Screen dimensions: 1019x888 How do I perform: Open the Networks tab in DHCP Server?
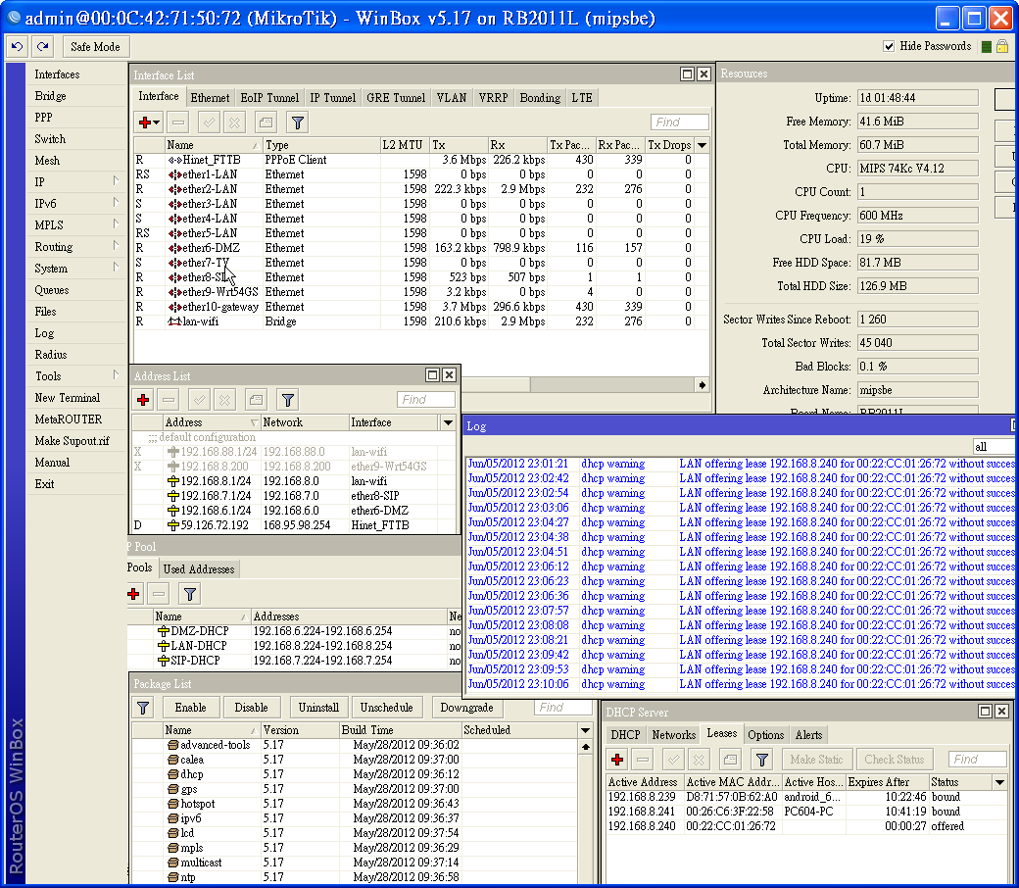(673, 735)
